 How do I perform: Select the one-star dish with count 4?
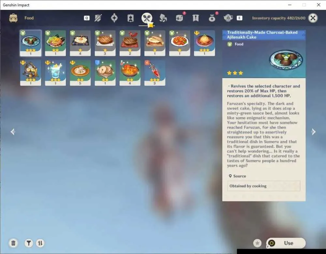coord(80,43)
